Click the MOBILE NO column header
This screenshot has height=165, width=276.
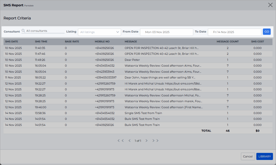(102, 42)
